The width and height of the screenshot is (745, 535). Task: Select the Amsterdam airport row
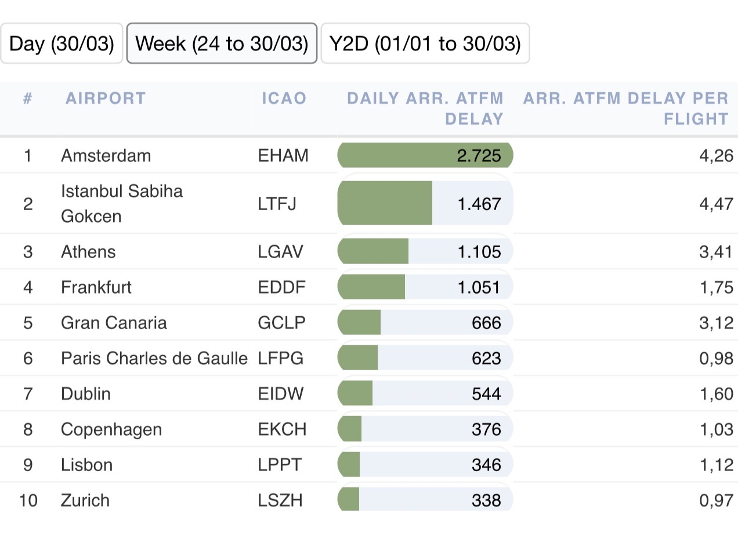[106, 156]
